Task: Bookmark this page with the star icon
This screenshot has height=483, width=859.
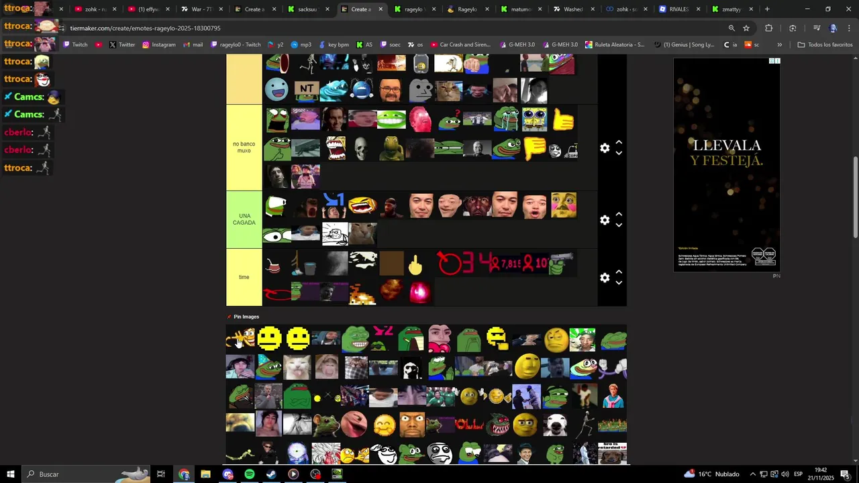Action: coord(746,28)
